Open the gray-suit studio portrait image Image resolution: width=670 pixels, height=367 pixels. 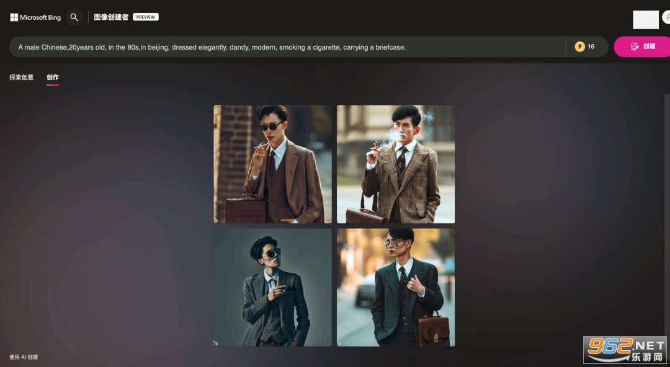coord(272,287)
